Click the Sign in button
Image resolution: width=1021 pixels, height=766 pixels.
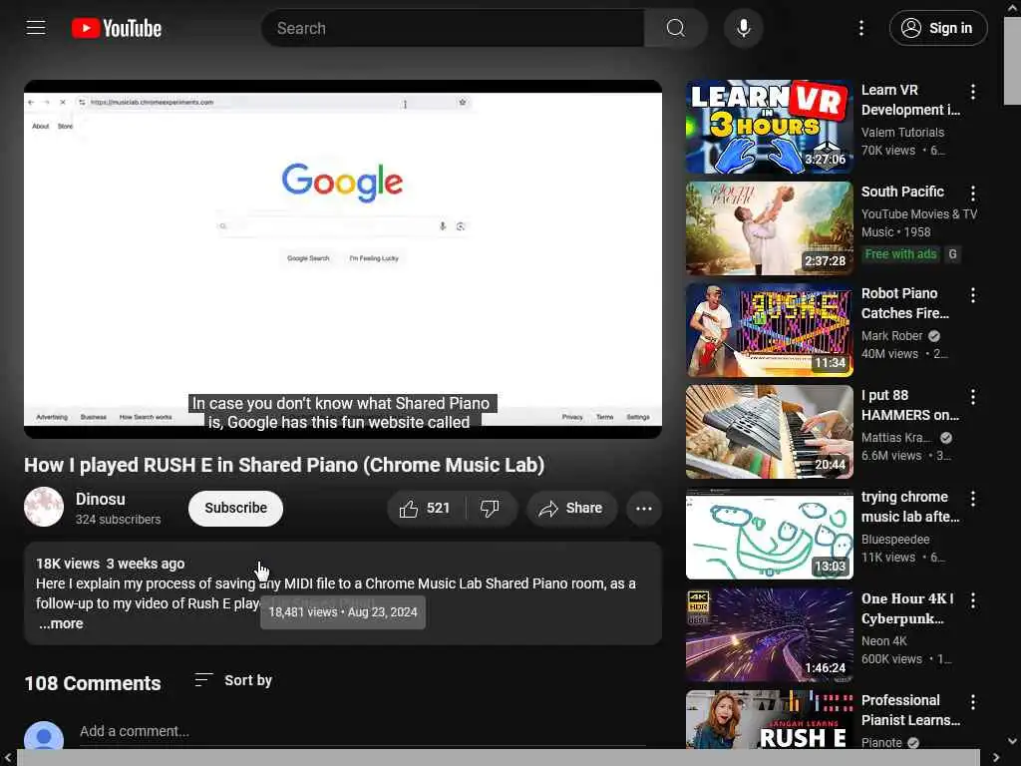click(938, 28)
